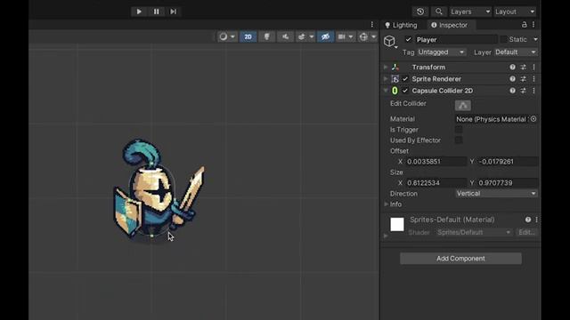Click the Offset Y field
The height and width of the screenshot is (320, 570).
coord(508,162)
